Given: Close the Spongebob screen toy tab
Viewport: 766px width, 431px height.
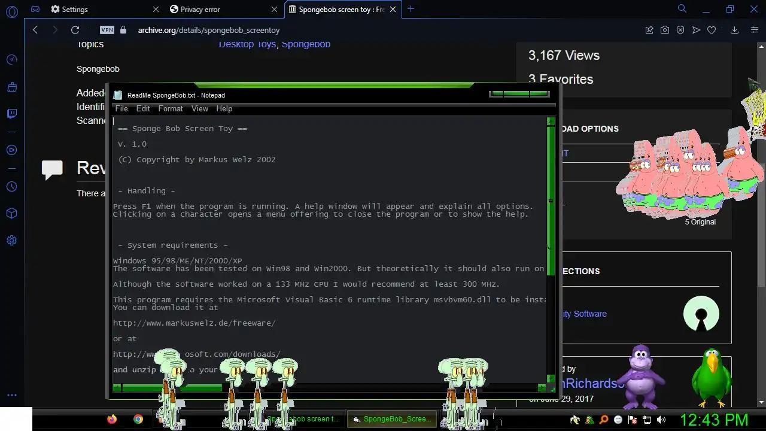Looking at the screenshot, I should [x=394, y=9].
